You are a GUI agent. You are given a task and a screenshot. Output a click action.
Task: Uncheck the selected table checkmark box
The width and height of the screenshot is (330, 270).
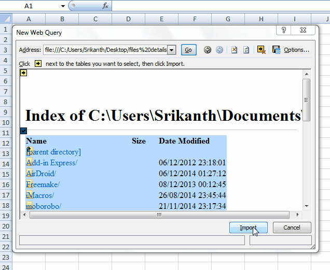pyautogui.click(x=23, y=131)
